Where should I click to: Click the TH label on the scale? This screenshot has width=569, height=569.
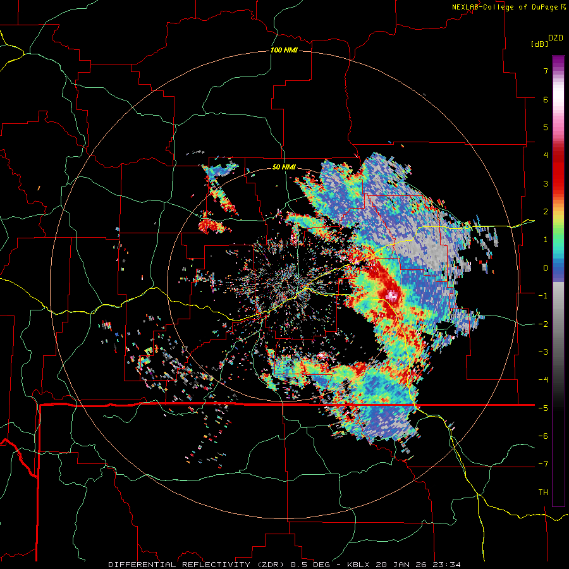point(543,493)
